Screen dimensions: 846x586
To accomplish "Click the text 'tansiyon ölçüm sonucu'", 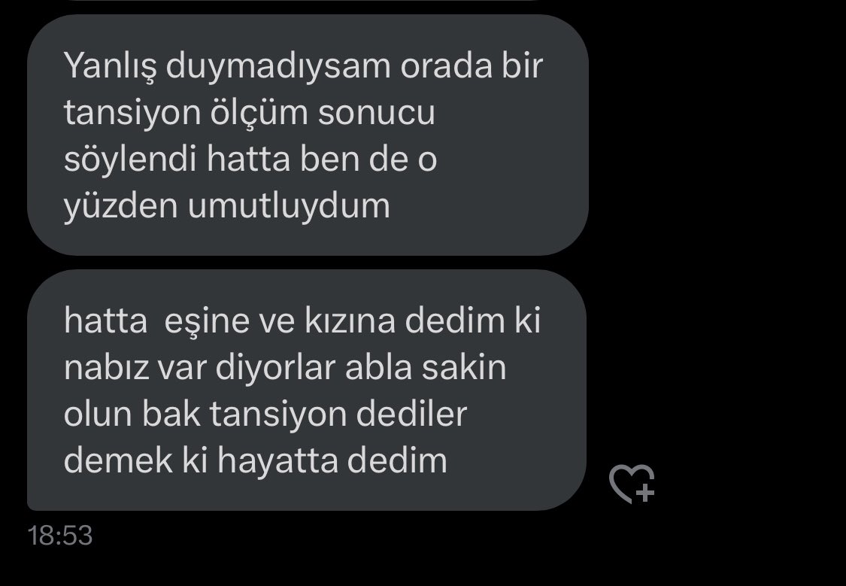I will coord(249,113).
